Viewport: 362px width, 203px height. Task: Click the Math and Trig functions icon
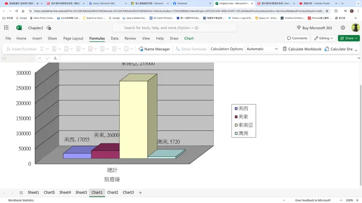click(x=114, y=49)
